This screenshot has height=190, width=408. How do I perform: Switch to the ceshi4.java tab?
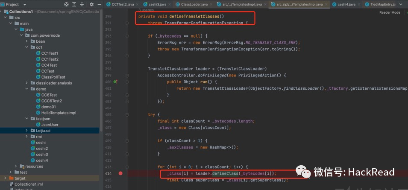(346, 4)
